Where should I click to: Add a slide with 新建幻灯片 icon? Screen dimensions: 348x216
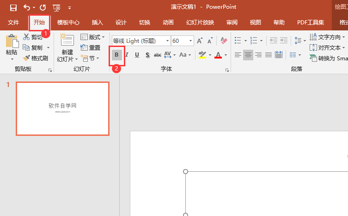coord(67,41)
